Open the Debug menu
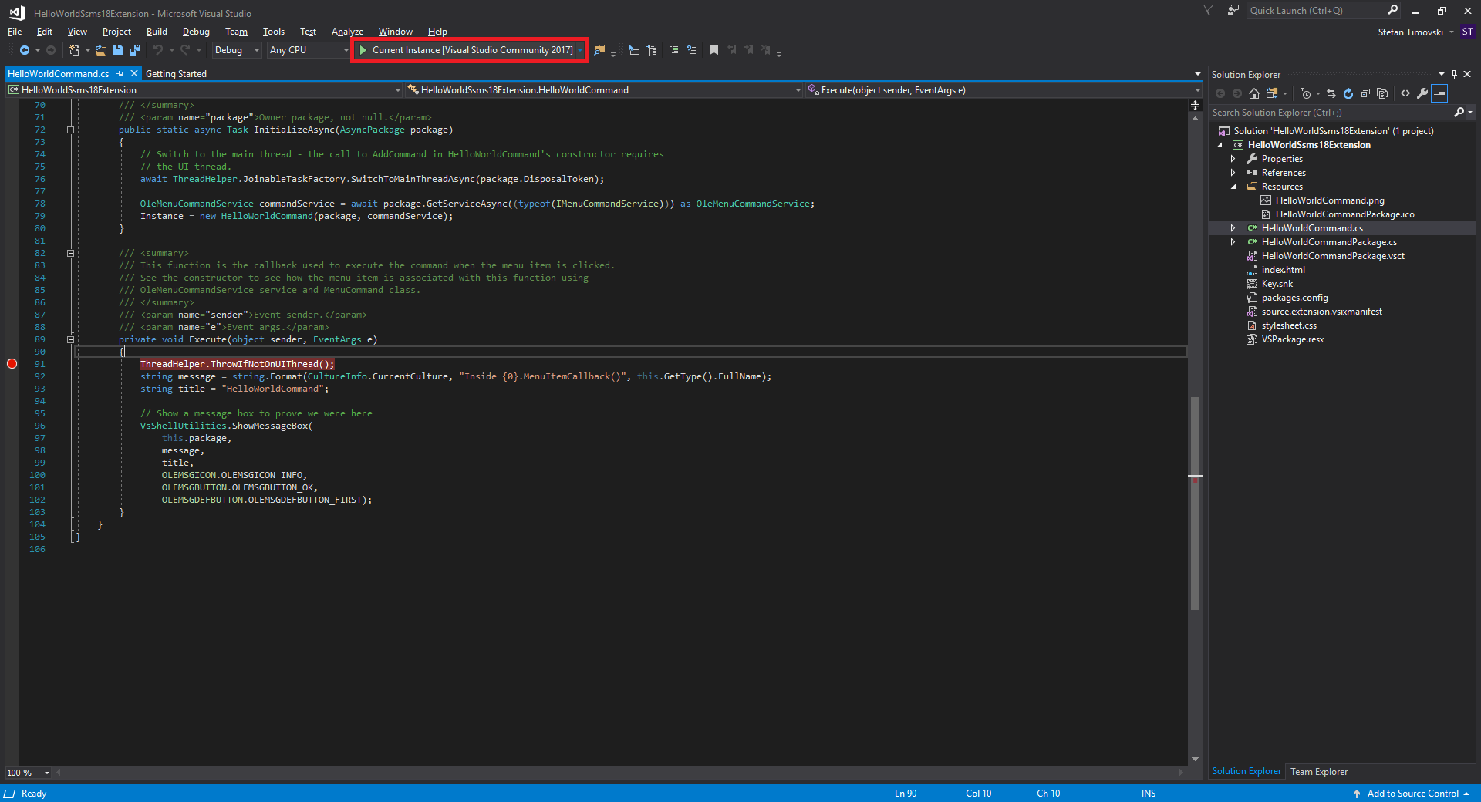Image resolution: width=1481 pixels, height=802 pixels. [196, 32]
